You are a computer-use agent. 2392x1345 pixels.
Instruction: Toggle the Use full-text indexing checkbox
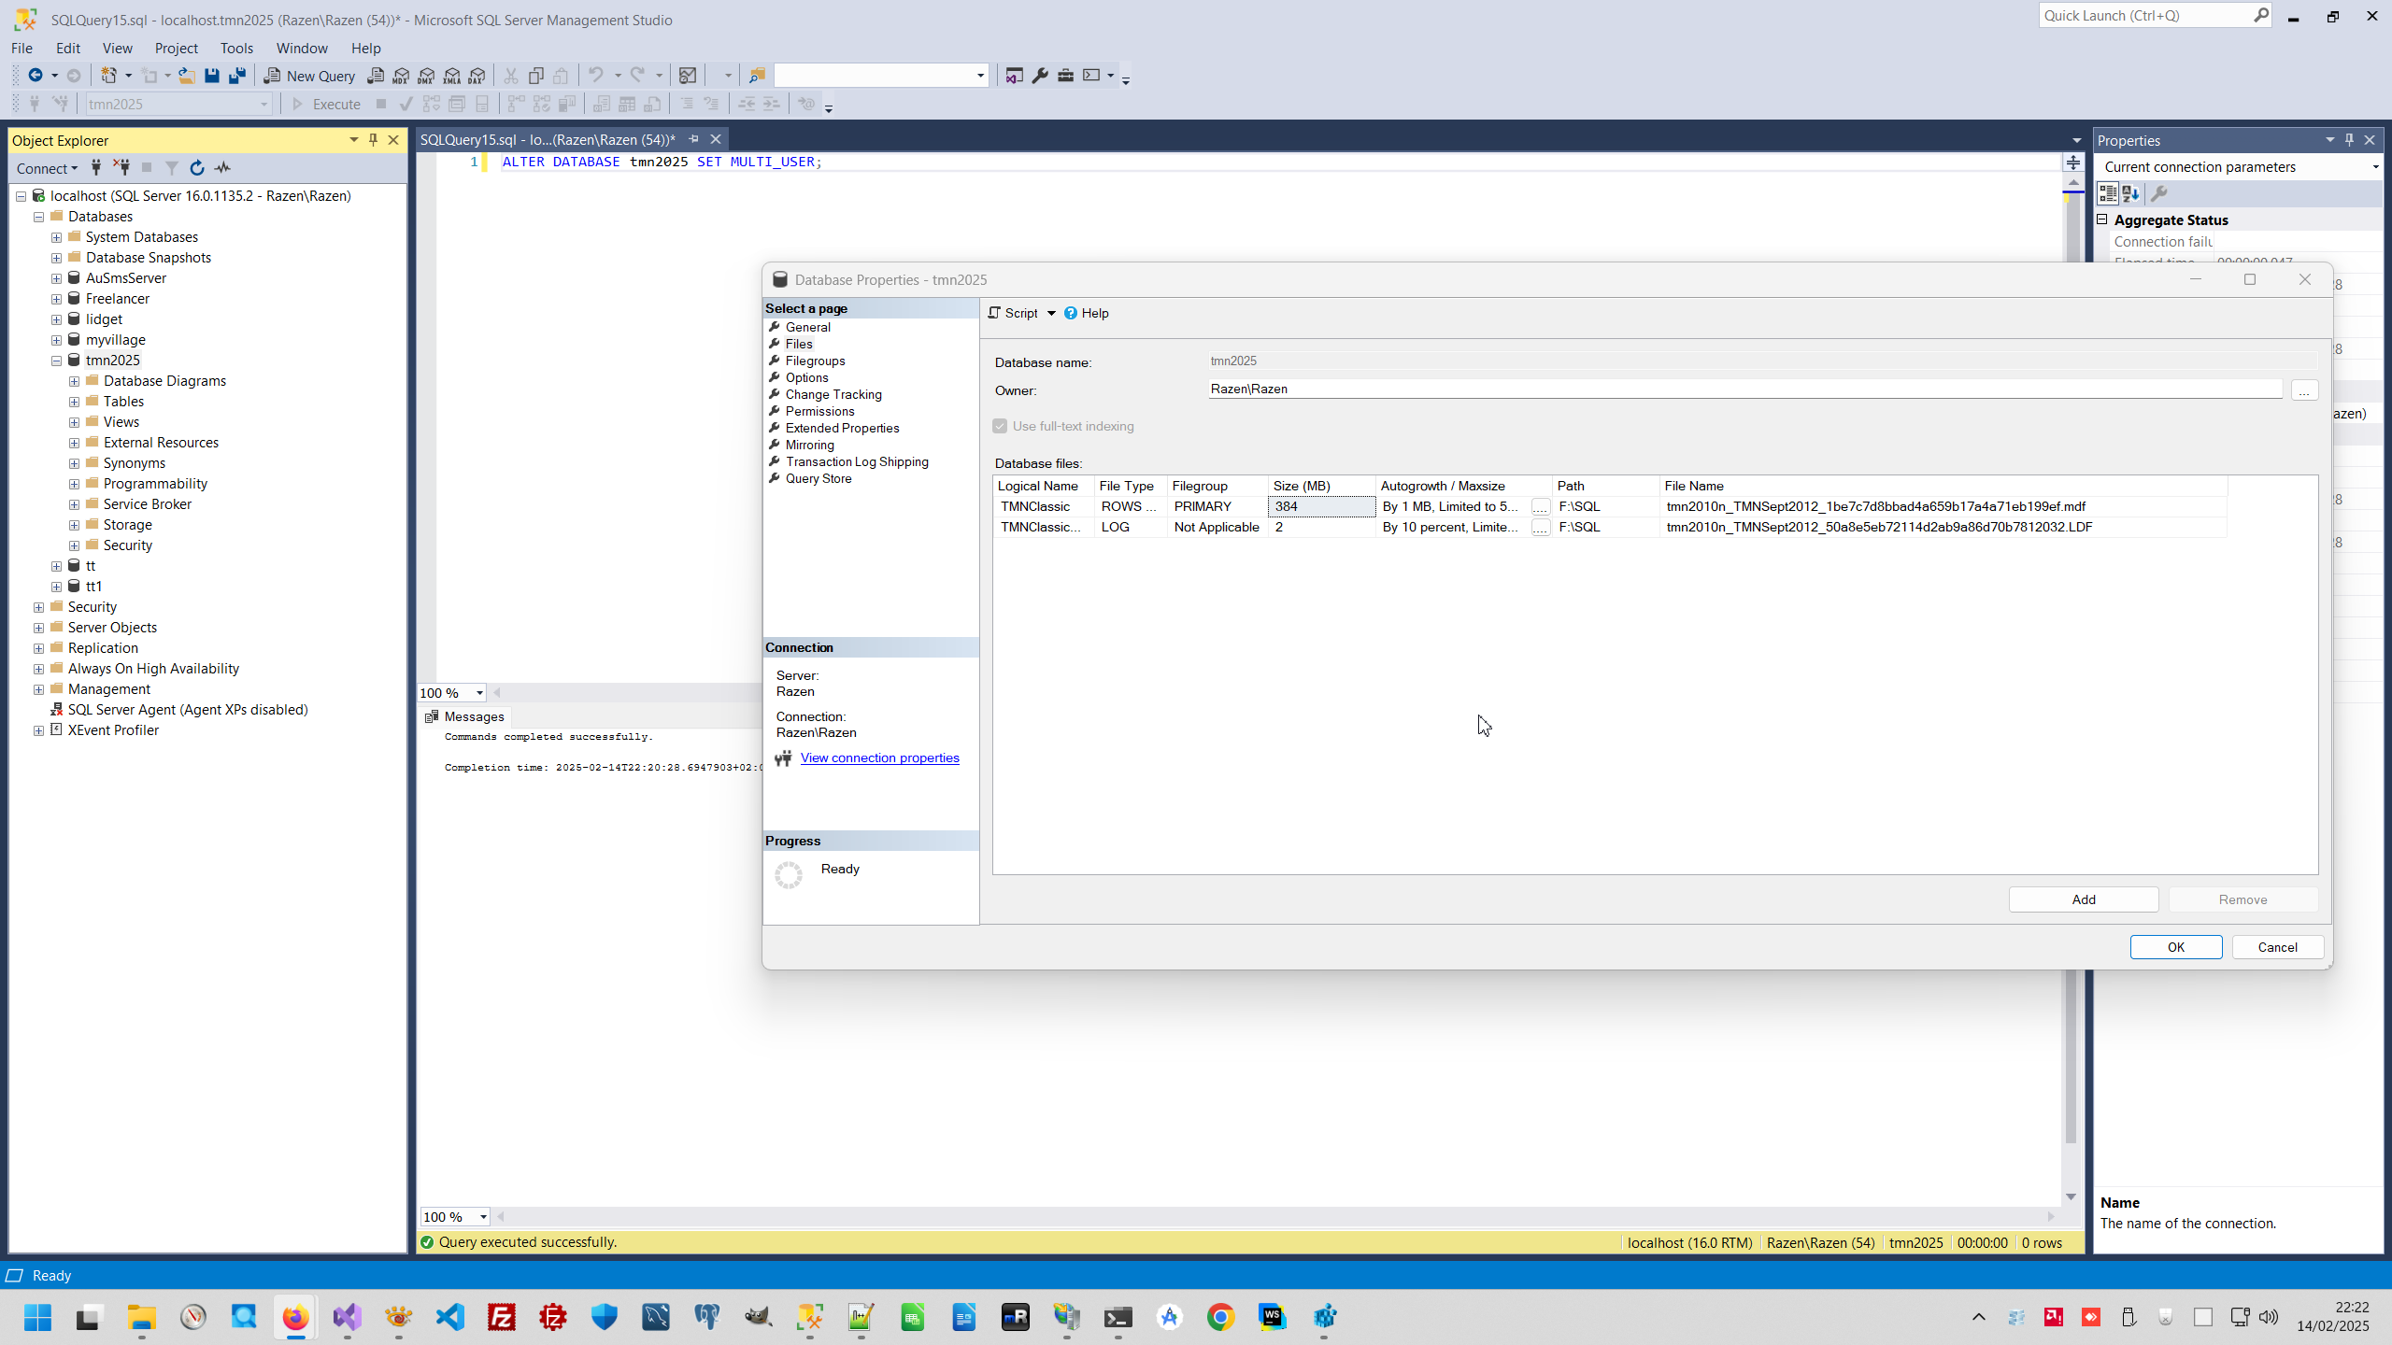pyautogui.click(x=1000, y=426)
